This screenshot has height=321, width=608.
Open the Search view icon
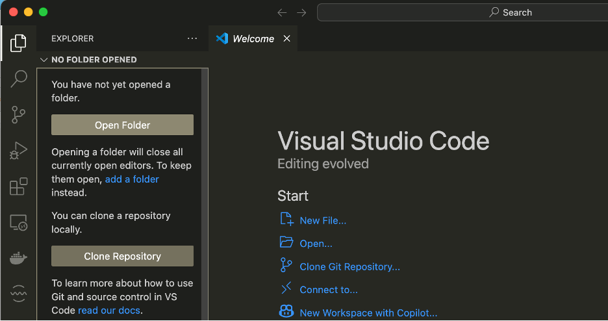coord(18,79)
